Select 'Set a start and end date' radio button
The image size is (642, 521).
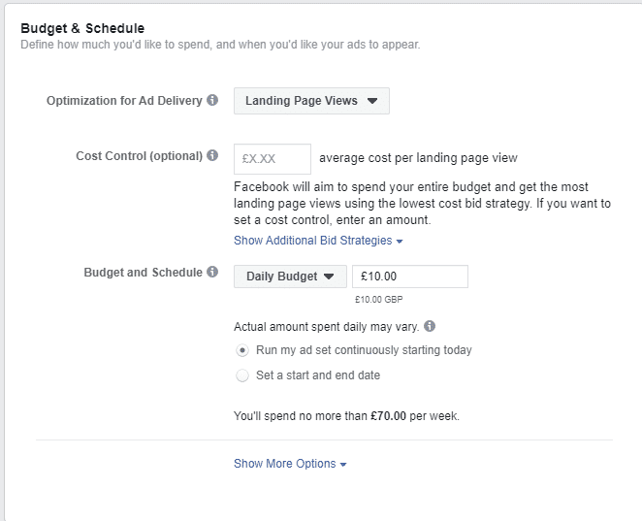242,375
